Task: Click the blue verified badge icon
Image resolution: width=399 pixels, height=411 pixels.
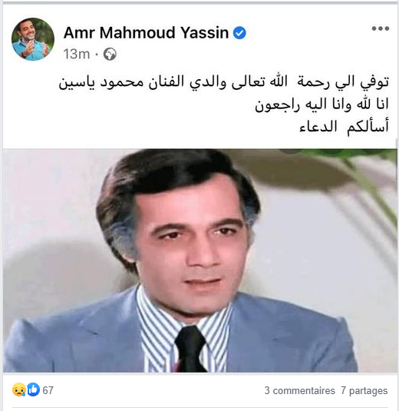Action: 239,33
